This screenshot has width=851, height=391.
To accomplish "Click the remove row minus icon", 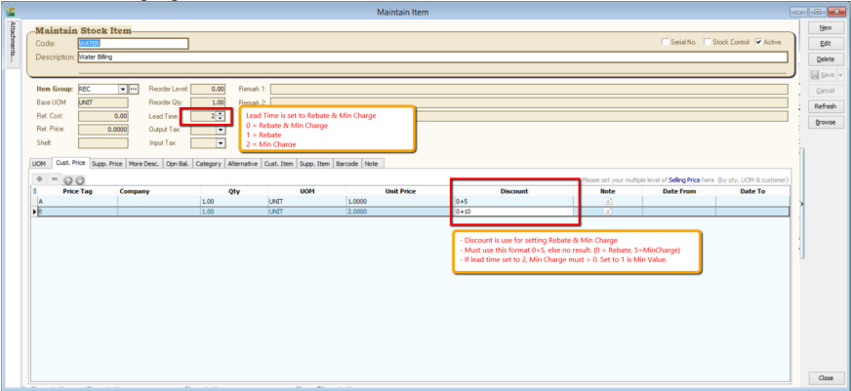I will (x=53, y=179).
